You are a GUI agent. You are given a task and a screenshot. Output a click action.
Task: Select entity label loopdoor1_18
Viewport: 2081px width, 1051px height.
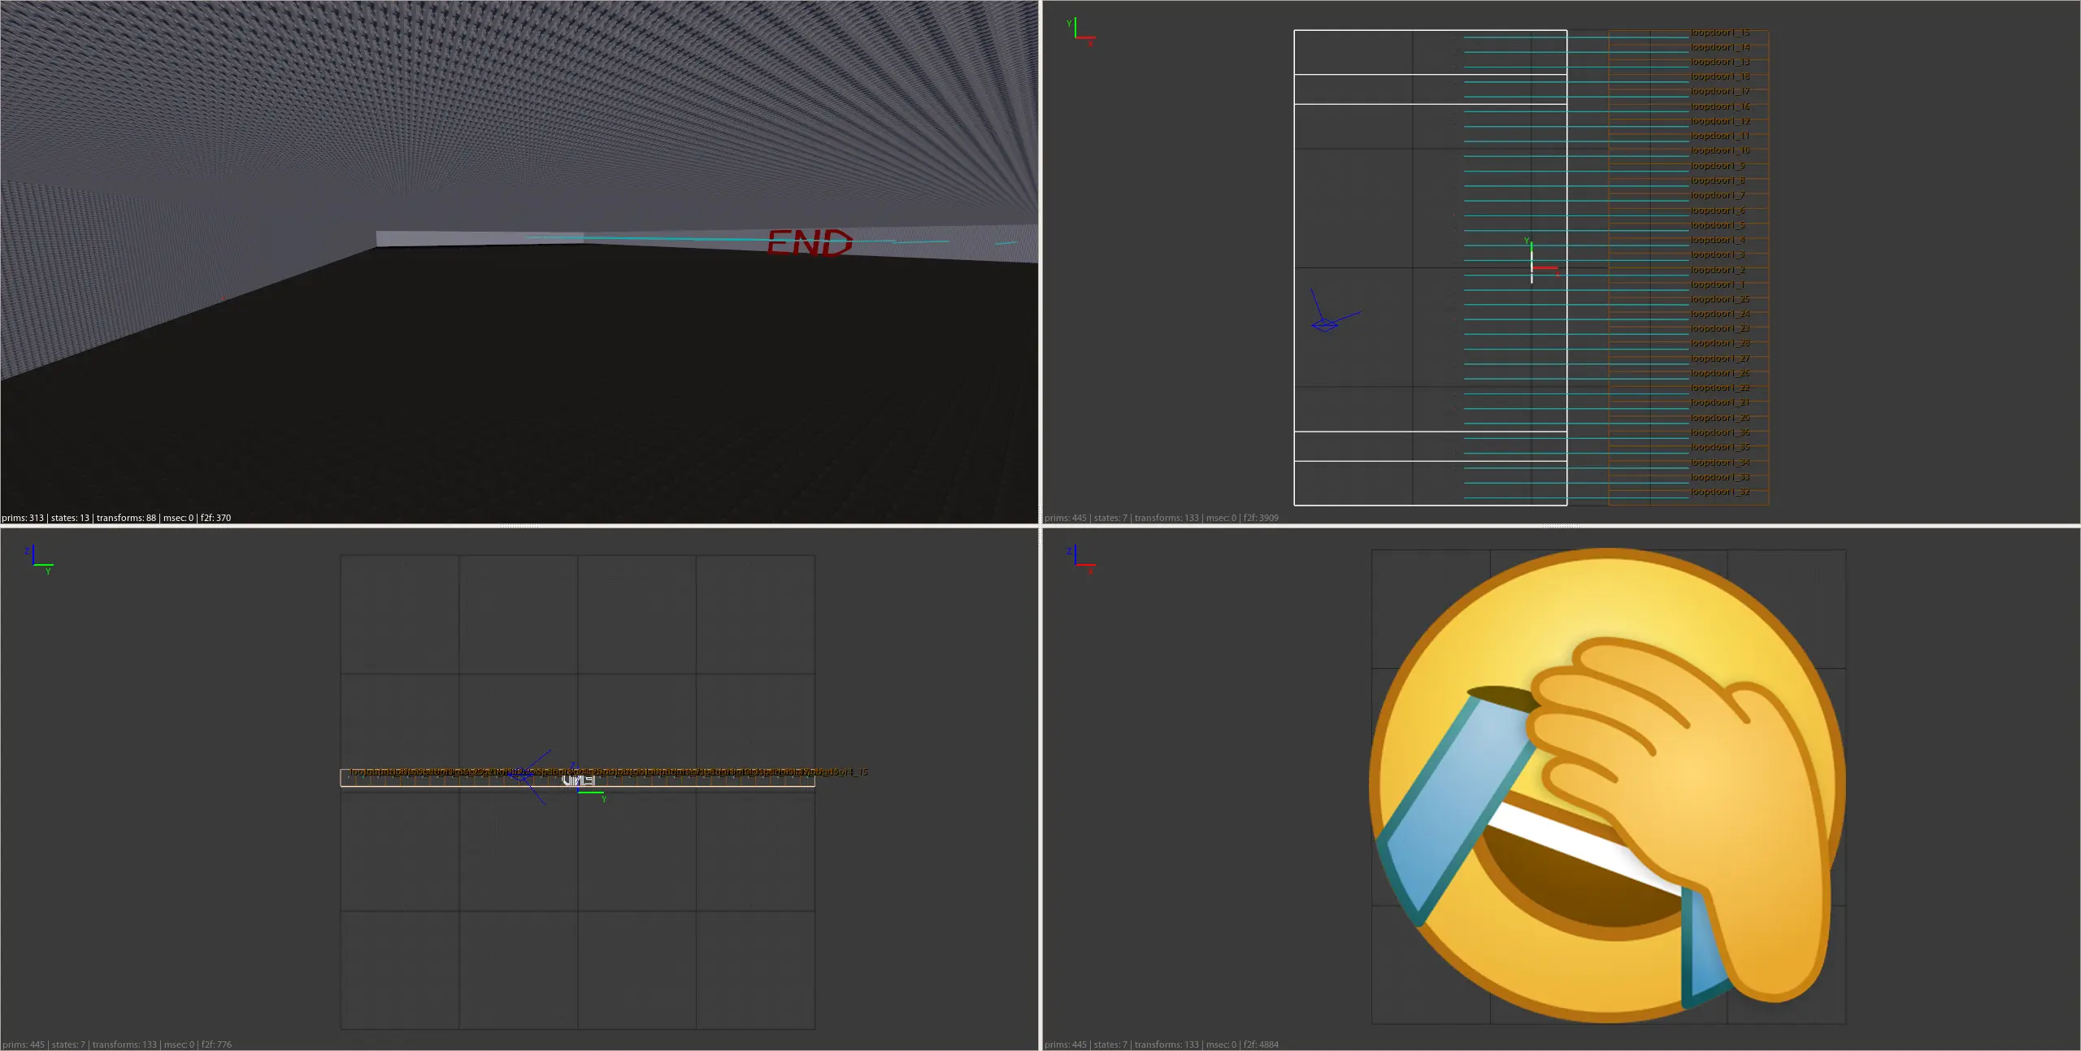click(x=1719, y=76)
